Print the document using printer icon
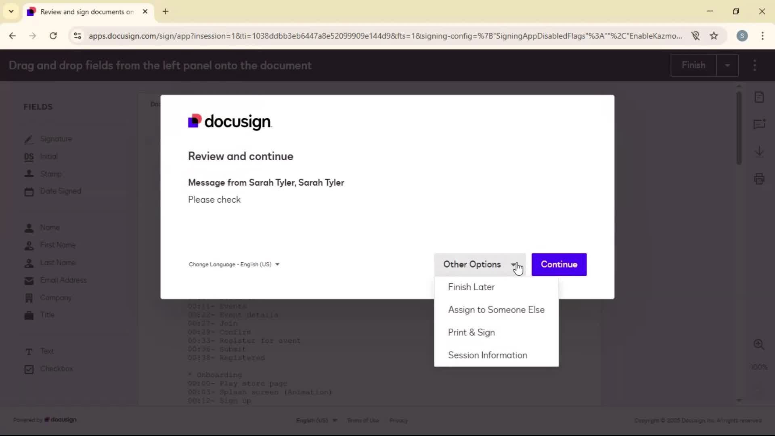 [x=759, y=179]
